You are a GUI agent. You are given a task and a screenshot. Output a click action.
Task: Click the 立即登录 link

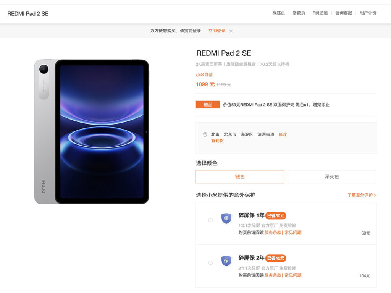tap(217, 31)
